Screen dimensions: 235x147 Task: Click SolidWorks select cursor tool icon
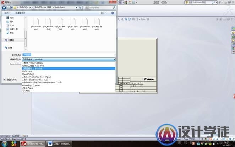[120, 2]
